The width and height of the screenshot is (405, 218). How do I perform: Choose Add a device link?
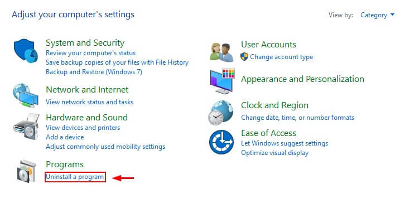point(65,137)
